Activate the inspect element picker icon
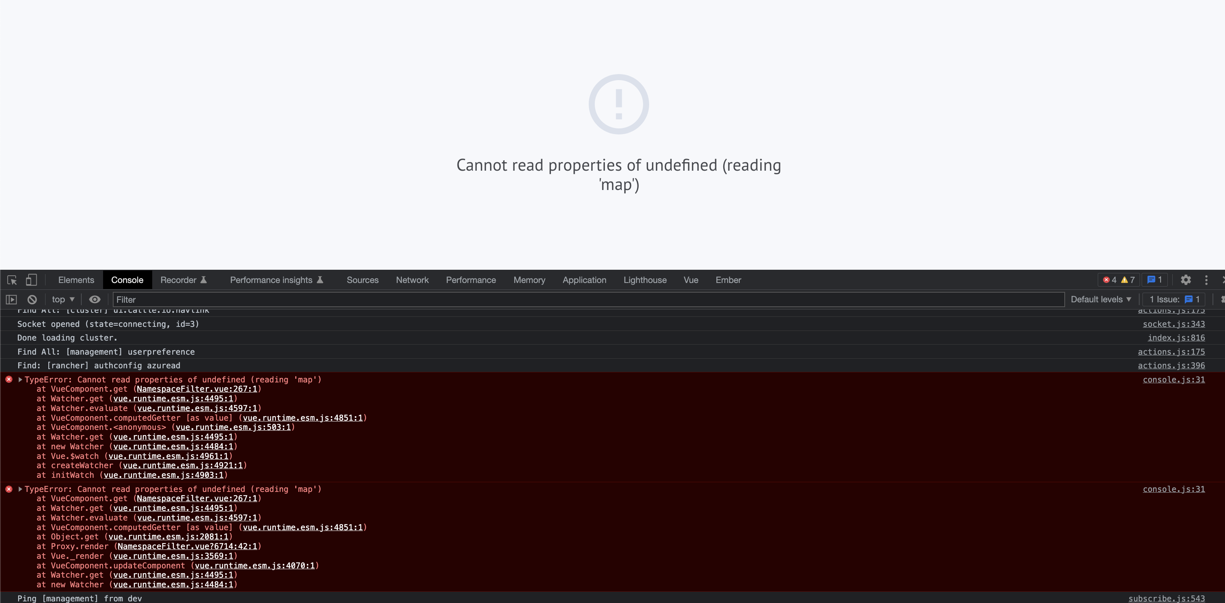This screenshot has width=1225, height=603. click(x=12, y=280)
